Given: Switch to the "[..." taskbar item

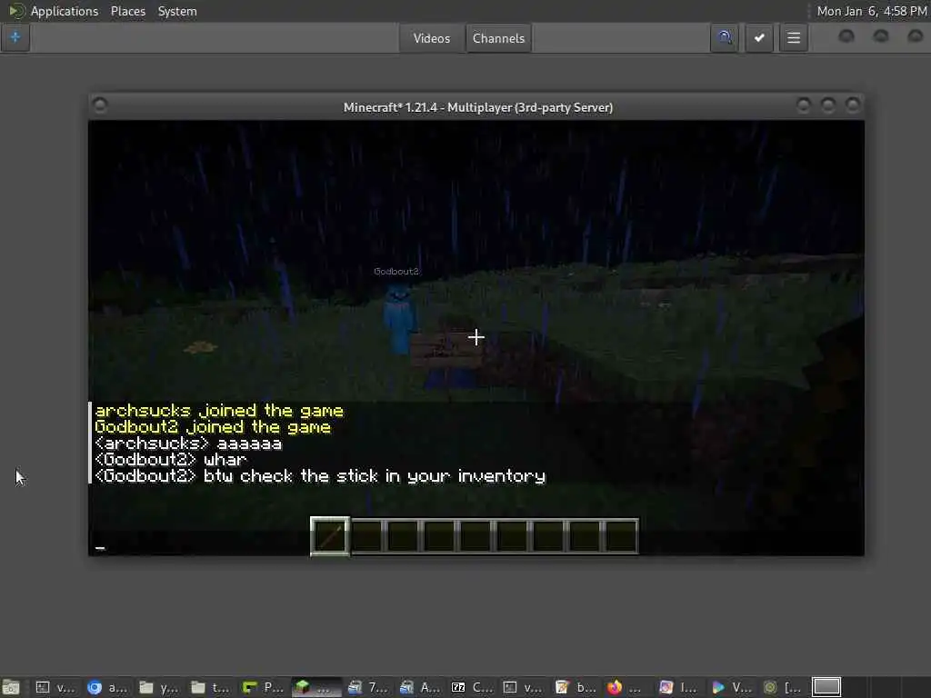Looking at the screenshot, I should 784,687.
